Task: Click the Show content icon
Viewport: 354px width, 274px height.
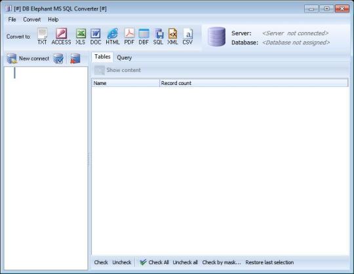Action: click(x=100, y=70)
